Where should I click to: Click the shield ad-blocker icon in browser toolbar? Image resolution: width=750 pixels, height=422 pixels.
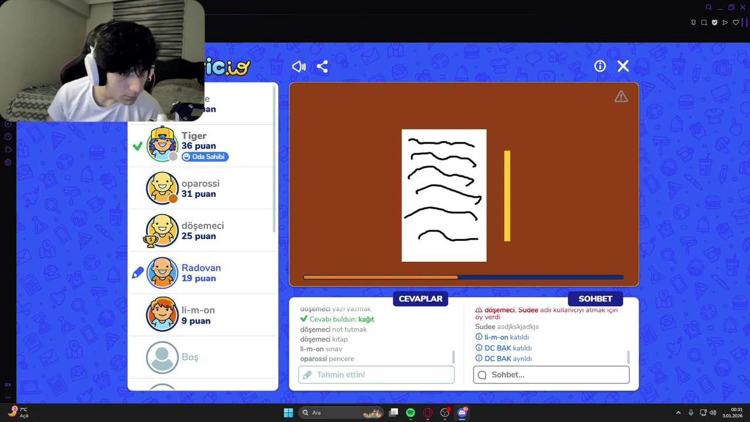coord(714,22)
